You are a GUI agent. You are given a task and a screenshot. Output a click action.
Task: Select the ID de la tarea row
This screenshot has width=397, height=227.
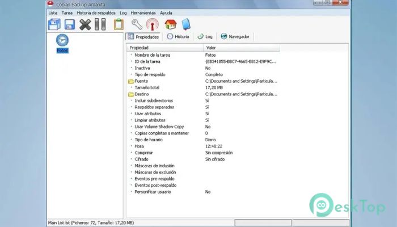pyautogui.click(x=203, y=61)
